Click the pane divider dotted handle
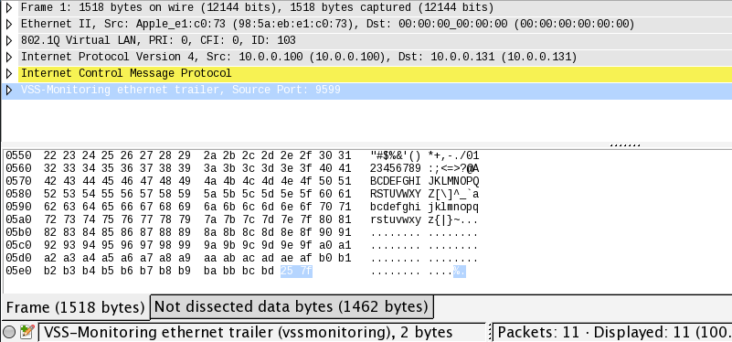 coord(624,145)
